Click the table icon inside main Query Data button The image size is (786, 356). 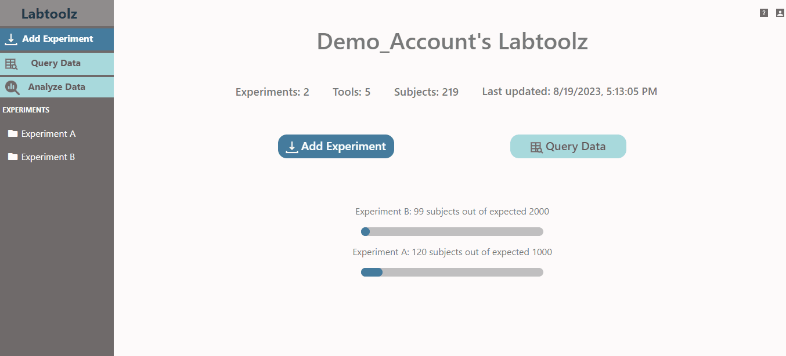click(x=536, y=147)
